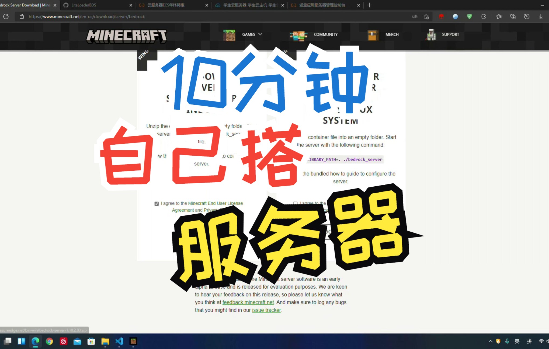Close the 云服务器ECS年终特惠 tab
This screenshot has width=549, height=349.
point(207,5)
